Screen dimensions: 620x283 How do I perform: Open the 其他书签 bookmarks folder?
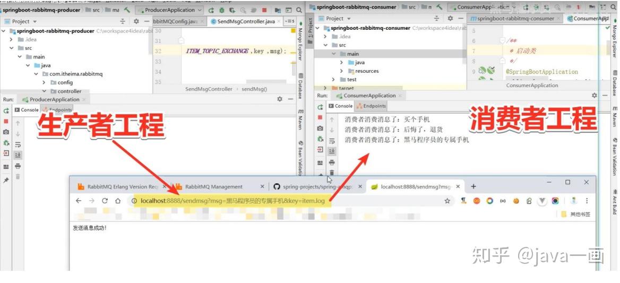pyautogui.click(x=576, y=214)
